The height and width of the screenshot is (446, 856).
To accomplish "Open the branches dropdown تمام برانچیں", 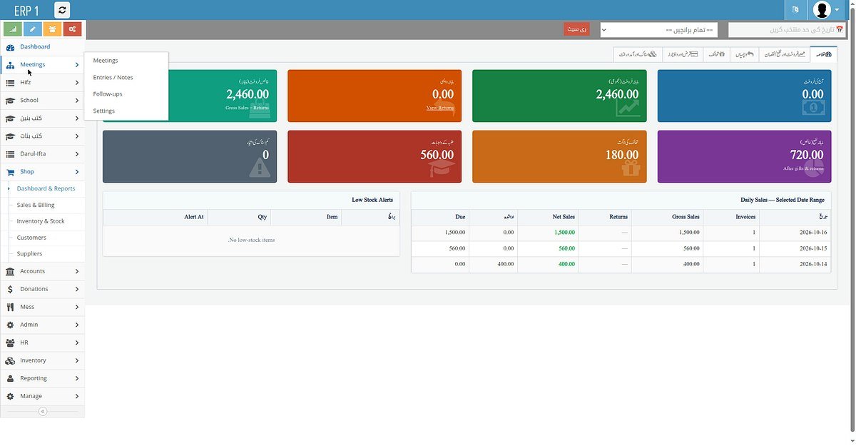I will tap(658, 30).
